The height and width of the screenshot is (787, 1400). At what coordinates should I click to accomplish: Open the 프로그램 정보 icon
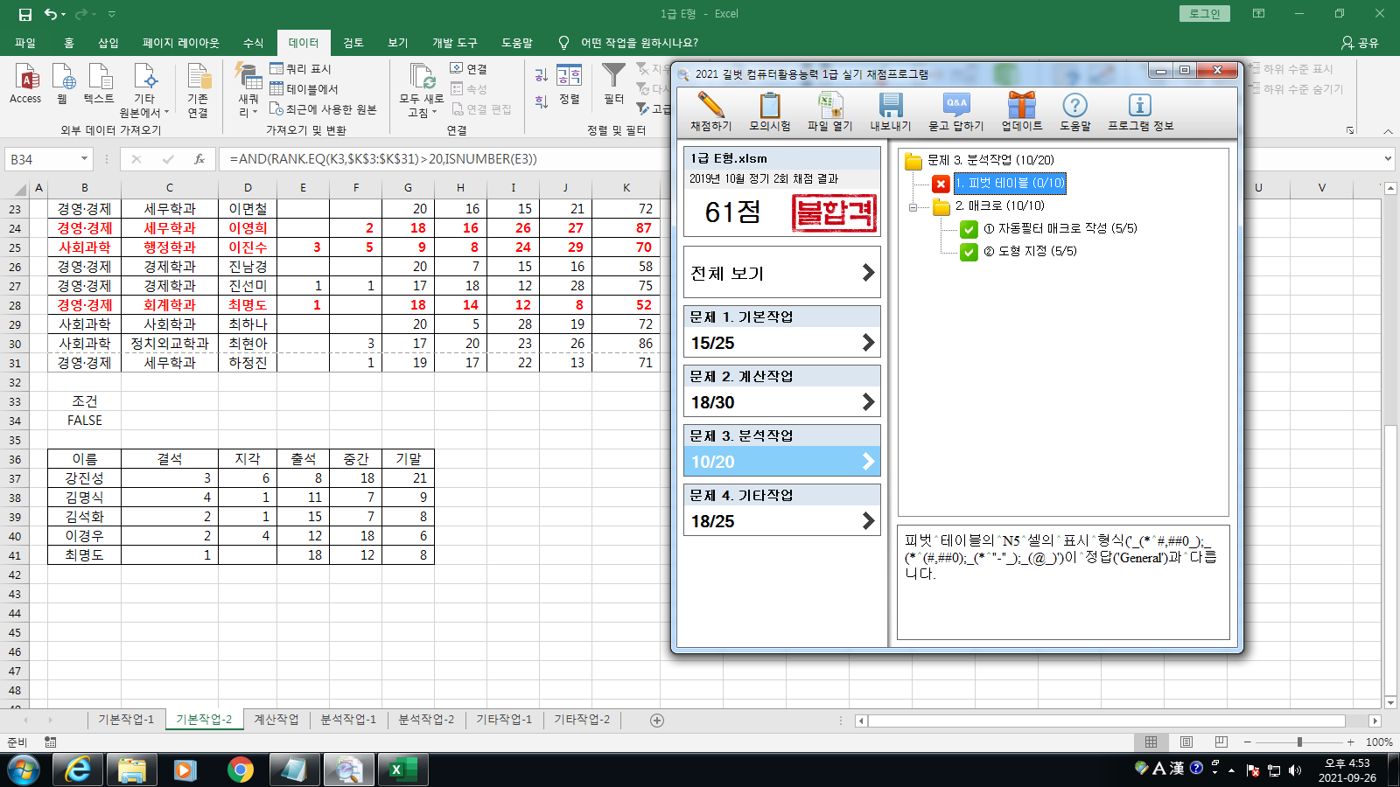pyautogui.click(x=1139, y=106)
